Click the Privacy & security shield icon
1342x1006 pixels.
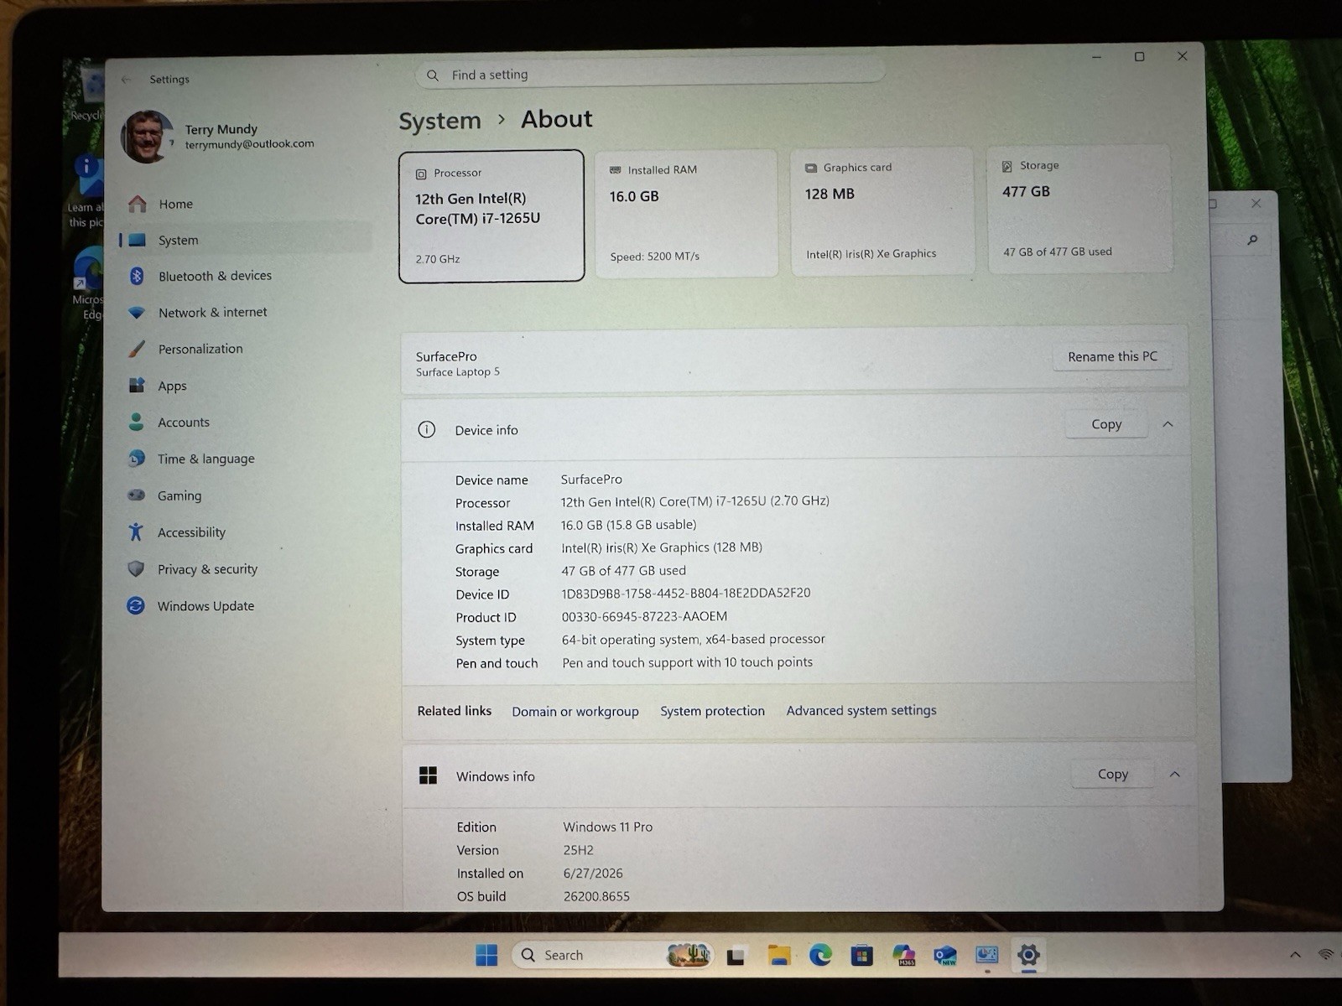pos(136,568)
